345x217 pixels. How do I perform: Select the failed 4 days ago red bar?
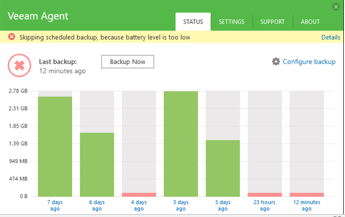click(x=139, y=195)
